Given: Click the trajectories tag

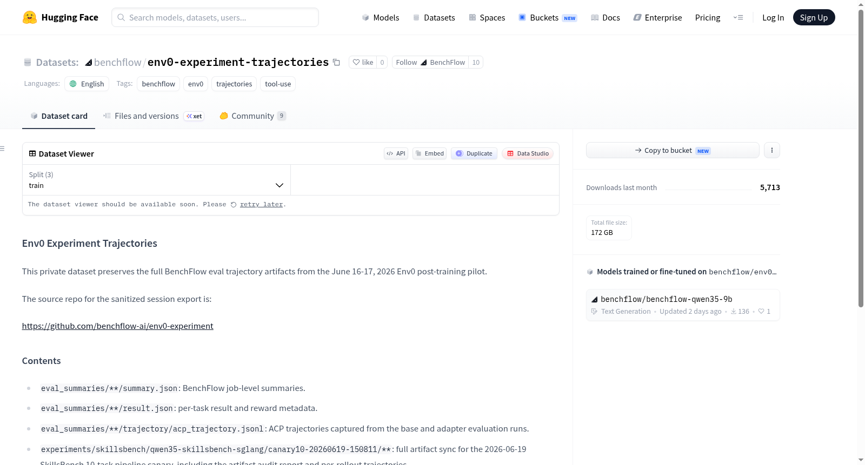Looking at the screenshot, I should click(234, 84).
